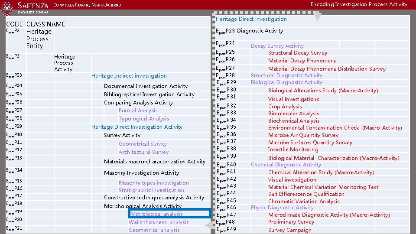Click 'Salt Effloresence Qualification' entry

306,194
